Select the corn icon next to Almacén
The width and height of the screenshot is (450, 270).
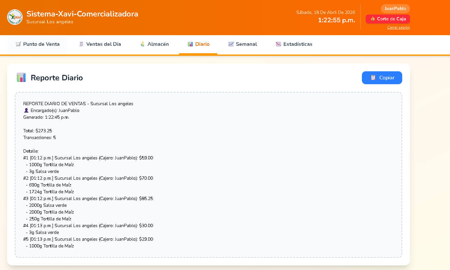point(142,44)
